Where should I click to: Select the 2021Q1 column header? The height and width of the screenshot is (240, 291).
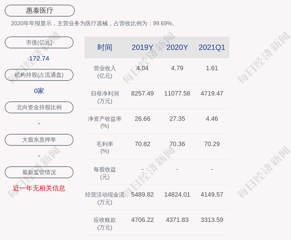tap(212, 47)
